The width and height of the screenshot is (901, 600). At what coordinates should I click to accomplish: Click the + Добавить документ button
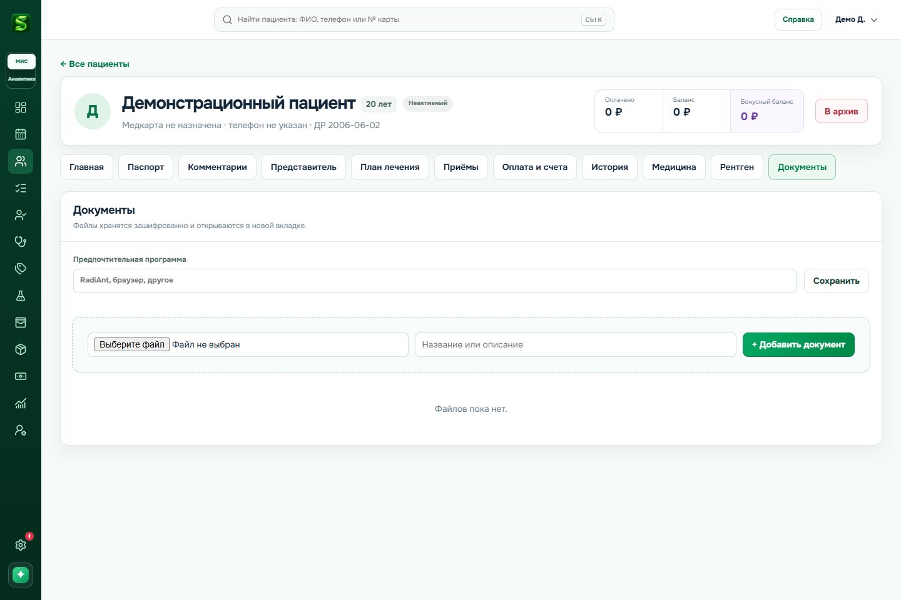point(798,345)
